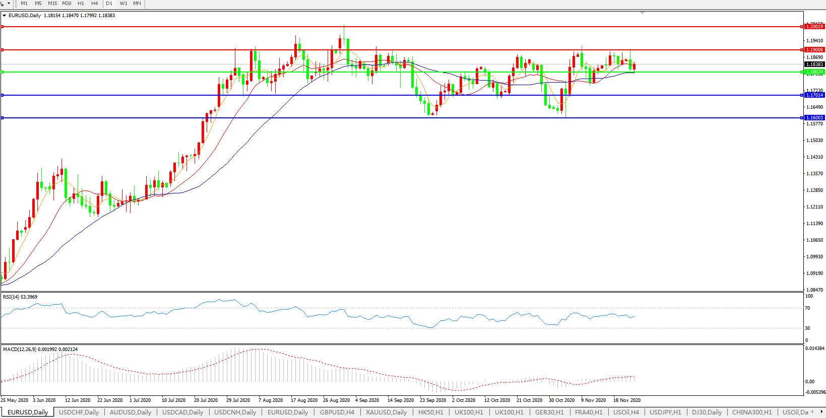The height and width of the screenshot is (418, 826).
Task: Click the red 1.19008 price level label
Action: [814, 50]
